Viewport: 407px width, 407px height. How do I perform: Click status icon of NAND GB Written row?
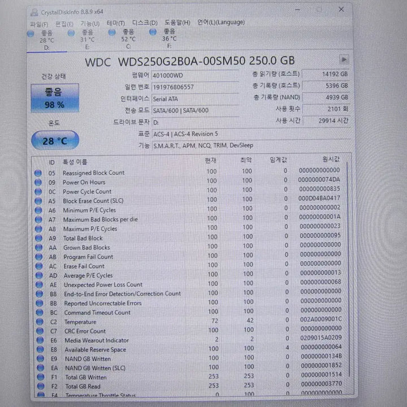[40, 359]
